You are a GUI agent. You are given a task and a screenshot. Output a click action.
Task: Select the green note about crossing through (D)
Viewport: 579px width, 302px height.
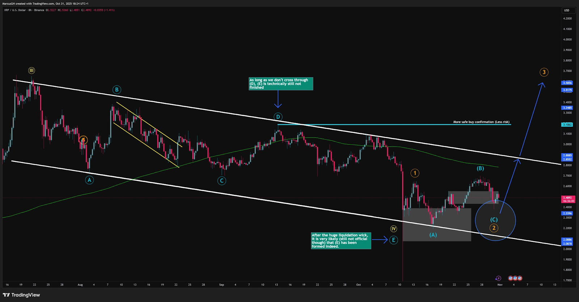281,84
